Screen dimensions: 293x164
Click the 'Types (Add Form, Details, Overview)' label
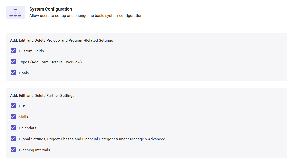point(50,62)
